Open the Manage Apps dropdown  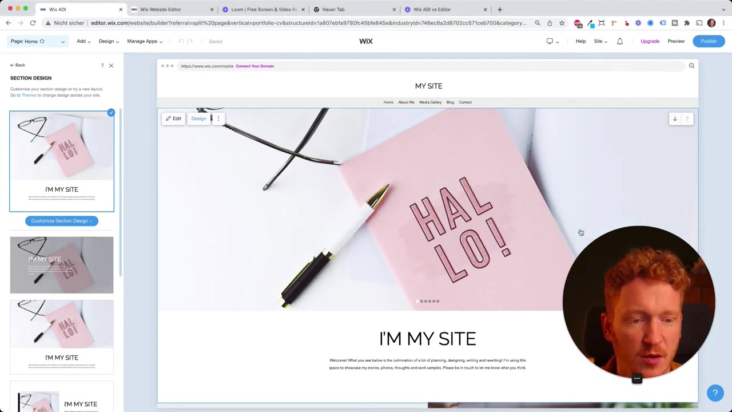coord(145,41)
